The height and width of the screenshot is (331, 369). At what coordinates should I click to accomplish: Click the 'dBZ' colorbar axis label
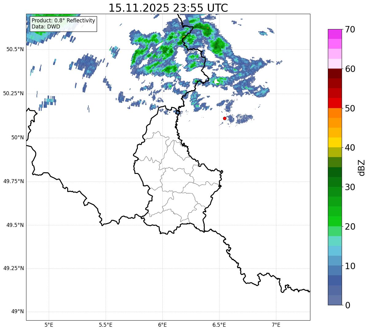point(362,167)
